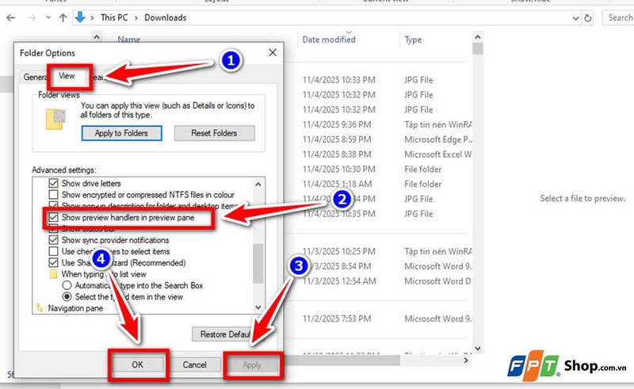Toggle Use Sharing Wizard (Recommended) checkbox
The height and width of the screenshot is (389, 634).
tap(53, 263)
